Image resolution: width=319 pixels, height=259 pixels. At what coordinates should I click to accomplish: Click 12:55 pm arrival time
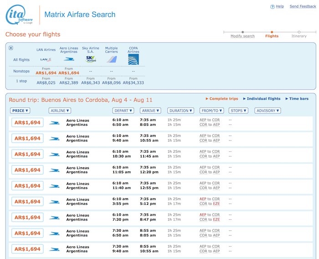click(x=149, y=188)
